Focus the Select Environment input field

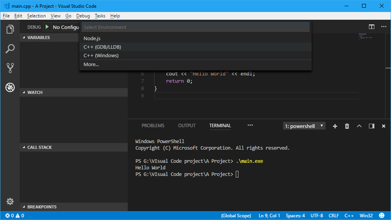pos(195,27)
